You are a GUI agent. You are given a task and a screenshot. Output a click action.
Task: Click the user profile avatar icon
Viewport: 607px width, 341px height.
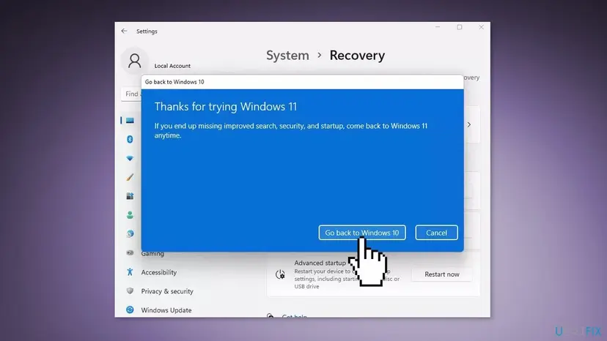(x=134, y=61)
